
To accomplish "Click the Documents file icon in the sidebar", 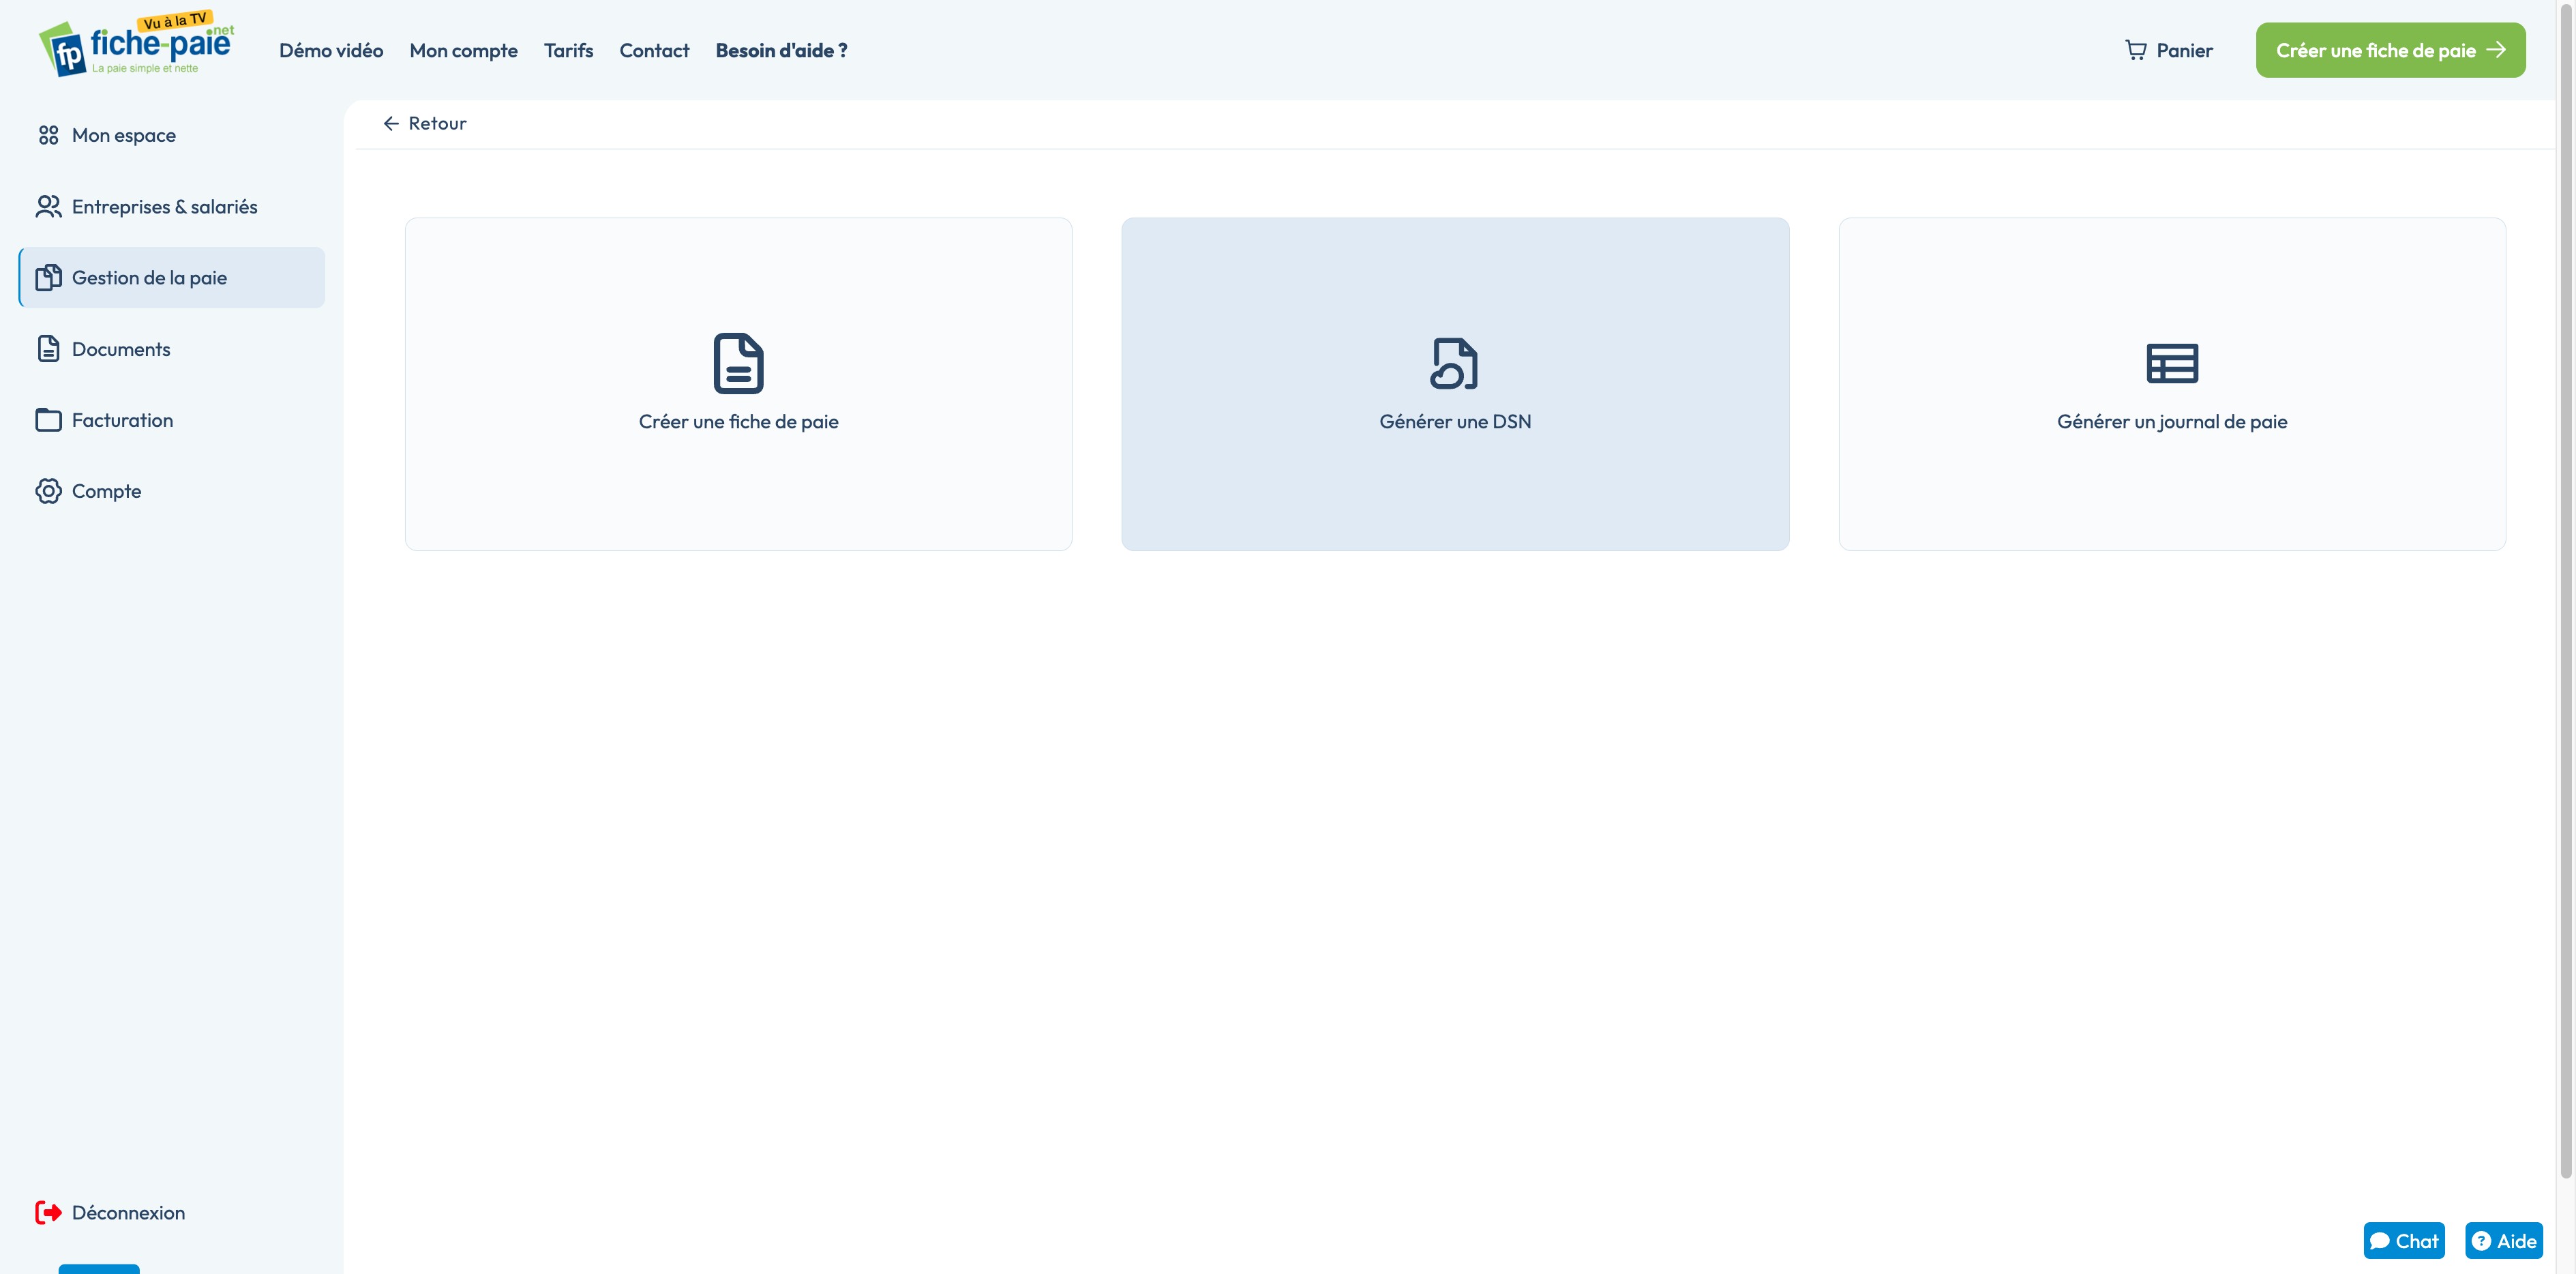I will 48,349.
